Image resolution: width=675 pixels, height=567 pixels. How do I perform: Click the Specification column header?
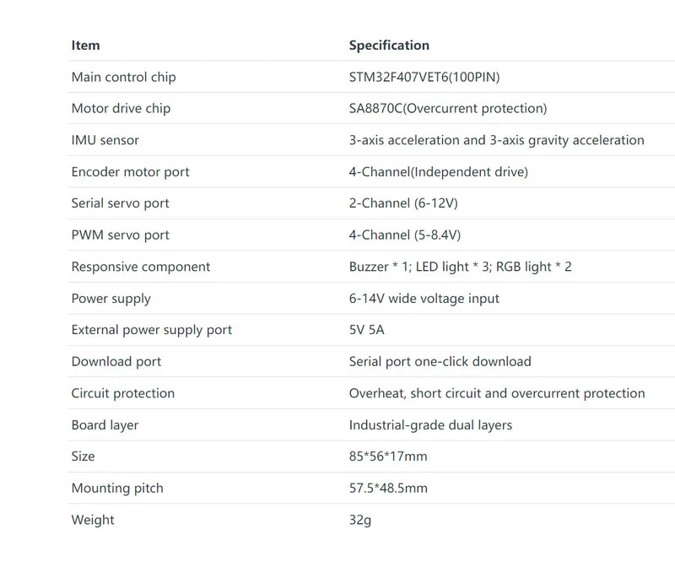pyautogui.click(x=389, y=46)
